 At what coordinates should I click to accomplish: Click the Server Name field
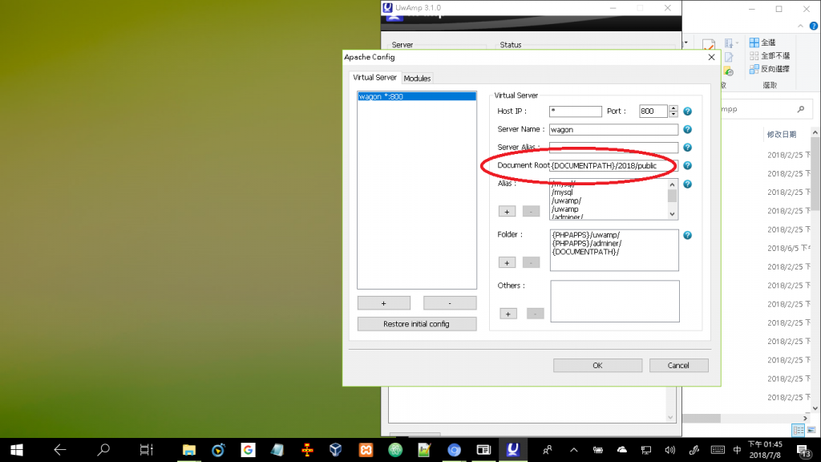click(x=613, y=129)
